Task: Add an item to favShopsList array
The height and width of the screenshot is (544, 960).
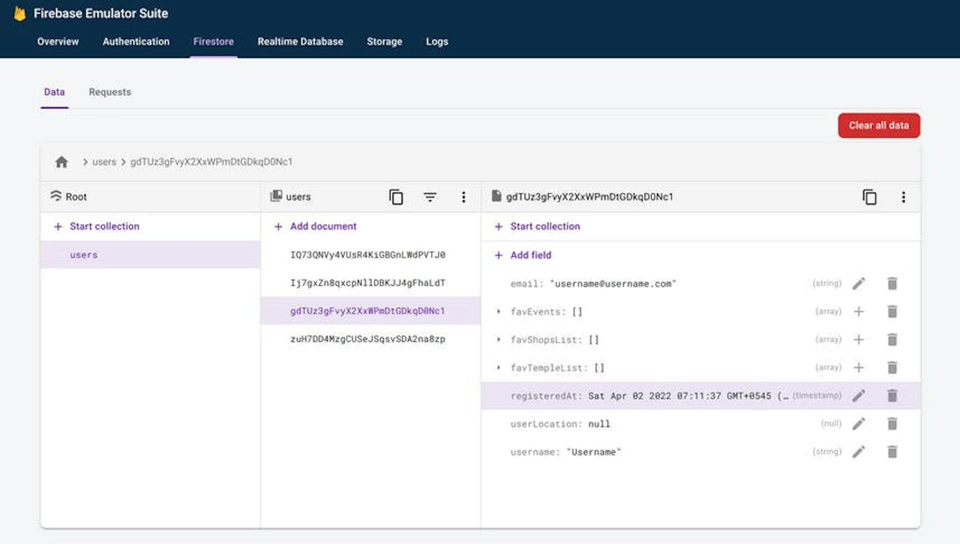Action: coord(858,340)
